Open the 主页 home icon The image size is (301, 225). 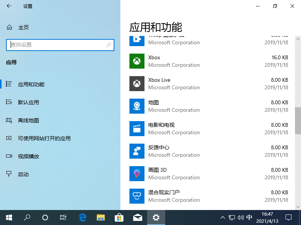9,27
